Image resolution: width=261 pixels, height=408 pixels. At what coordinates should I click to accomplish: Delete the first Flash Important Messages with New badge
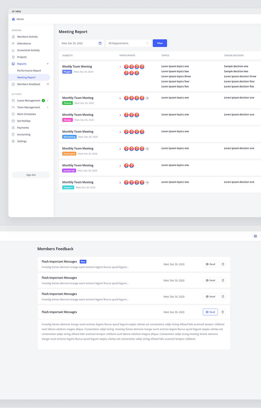tap(223, 264)
